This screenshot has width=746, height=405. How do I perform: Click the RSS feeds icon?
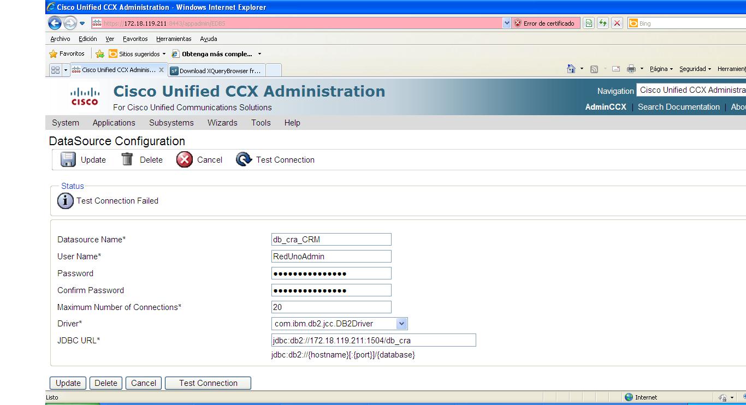coord(594,69)
